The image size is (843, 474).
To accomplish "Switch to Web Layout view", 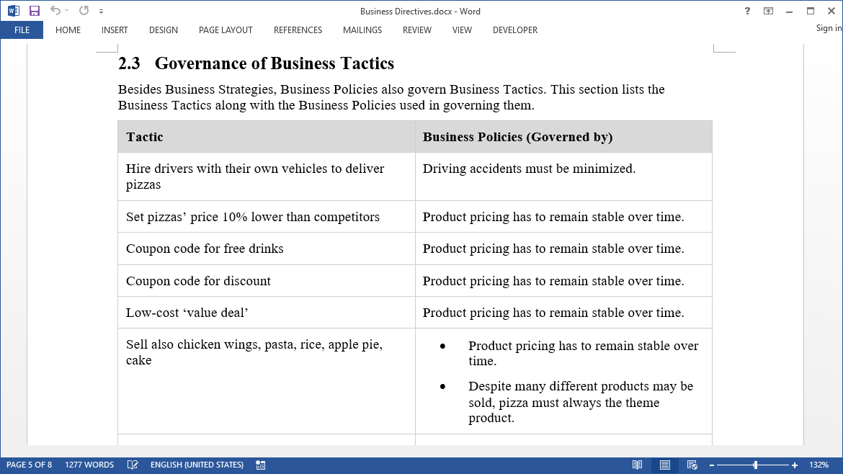I will coord(692,465).
